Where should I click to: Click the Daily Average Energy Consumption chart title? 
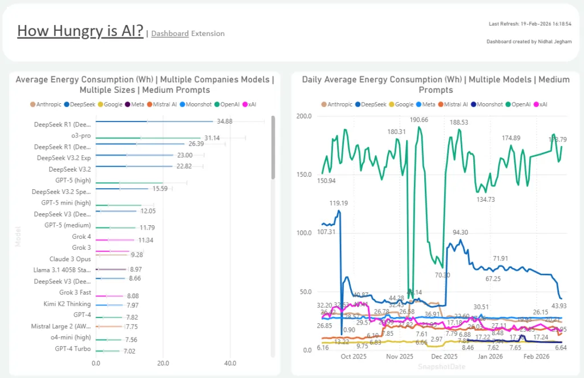pyautogui.click(x=436, y=84)
